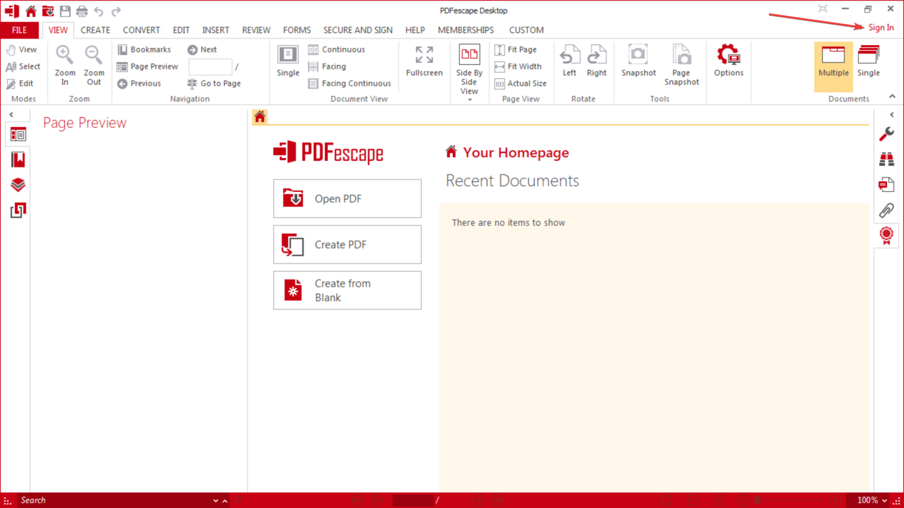This screenshot has height=508, width=904.
Task: Rotate page Left
Action: click(570, 61)
